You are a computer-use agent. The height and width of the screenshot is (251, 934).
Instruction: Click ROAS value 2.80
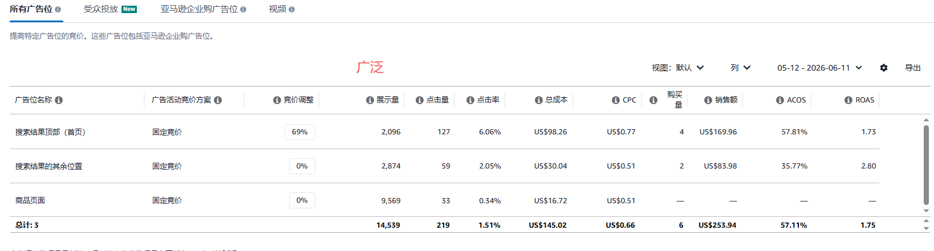tap(868, 166)
